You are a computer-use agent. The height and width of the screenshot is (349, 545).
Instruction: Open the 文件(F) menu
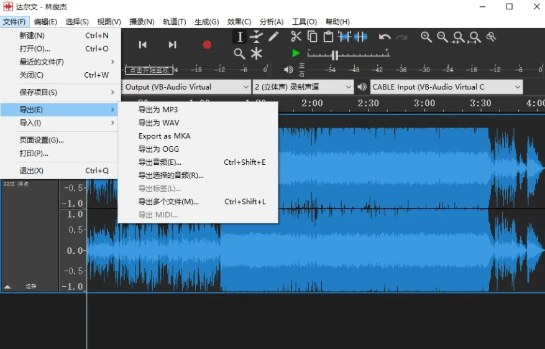coord(14,22)
